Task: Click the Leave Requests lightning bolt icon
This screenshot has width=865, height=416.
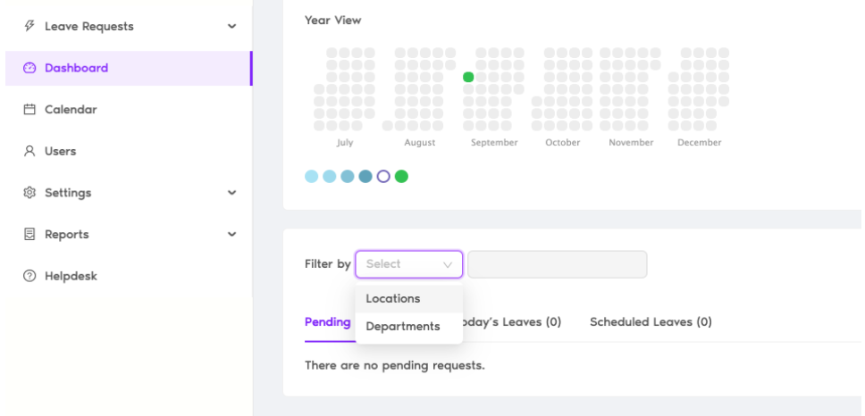Action: click(29, 26)
